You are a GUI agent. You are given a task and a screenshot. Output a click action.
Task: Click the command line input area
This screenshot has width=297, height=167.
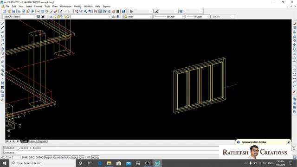tap(111, 153)
